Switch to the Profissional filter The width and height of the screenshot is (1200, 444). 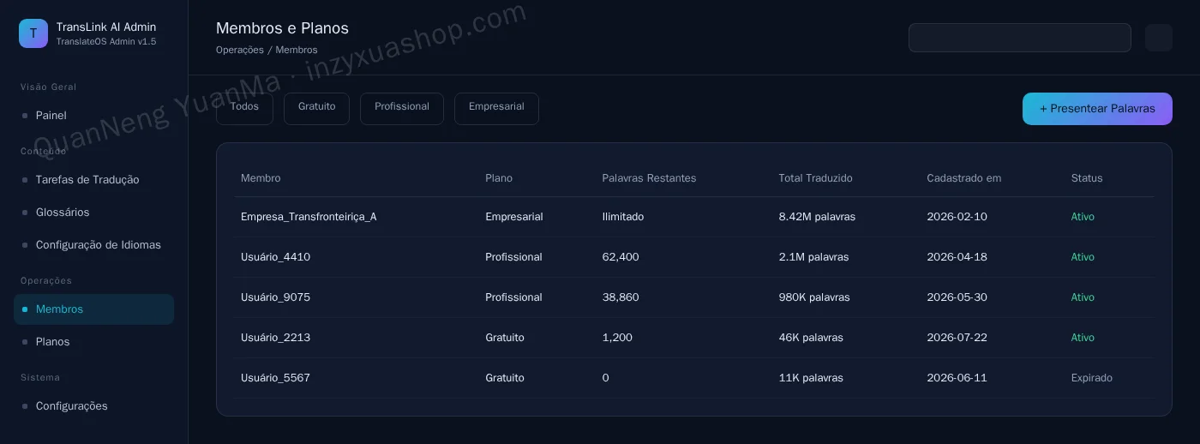402,108
